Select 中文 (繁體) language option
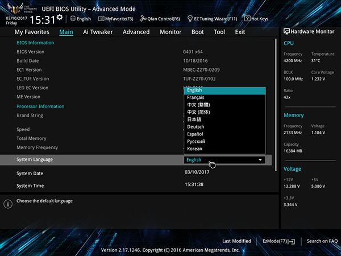 224,105
